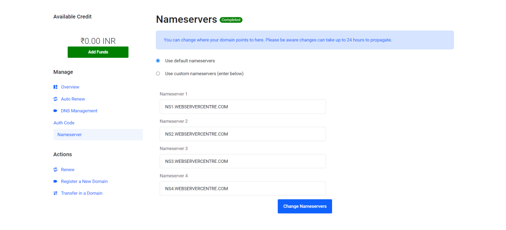This screenshot has height=230, width=506.
Task: Open the Transfer in a Domain link
Action: (x=82, y=193)
